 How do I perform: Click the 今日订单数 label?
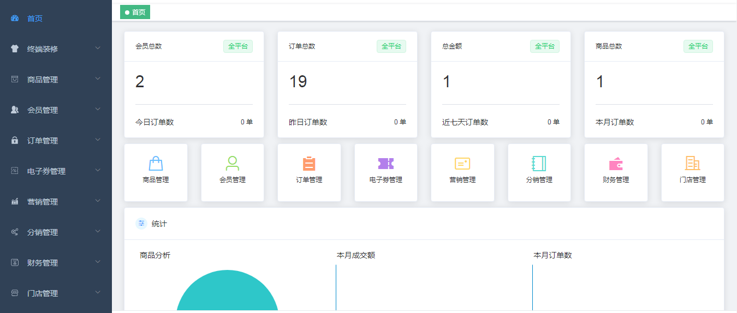(154, 122)
